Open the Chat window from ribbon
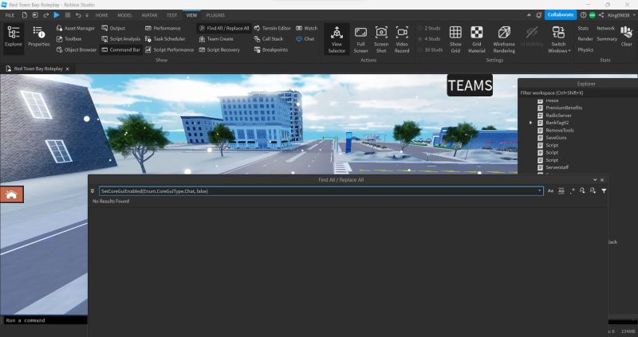The image size is (638, 337). click(305, 39)
